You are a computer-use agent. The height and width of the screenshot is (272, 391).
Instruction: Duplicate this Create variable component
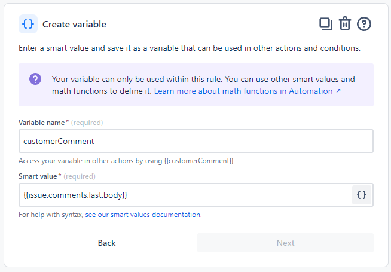tap(325, 24)
